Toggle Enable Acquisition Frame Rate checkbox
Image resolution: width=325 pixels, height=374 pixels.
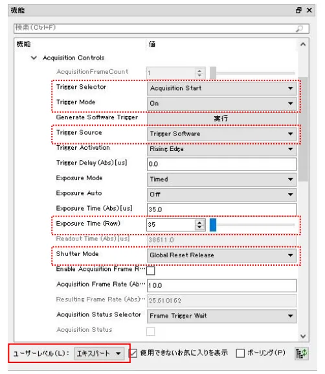click(x=151, y=271)
